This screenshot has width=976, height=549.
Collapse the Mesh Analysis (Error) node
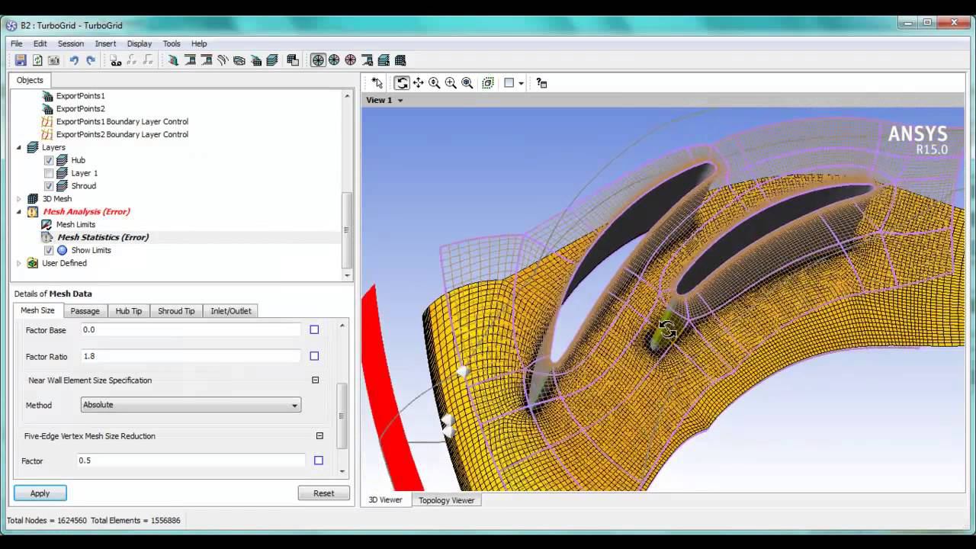click(19, 211)
